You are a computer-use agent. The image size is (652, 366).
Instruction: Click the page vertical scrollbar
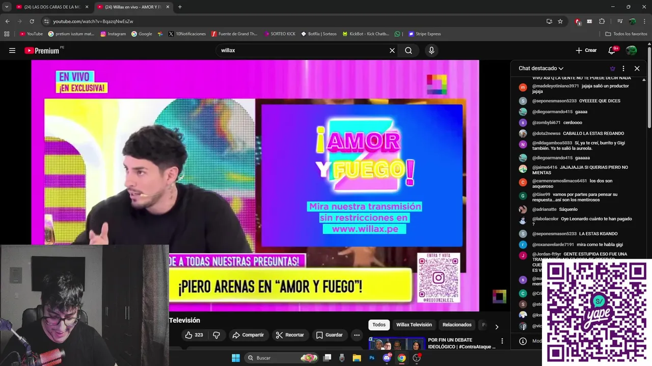pos(649,86)
